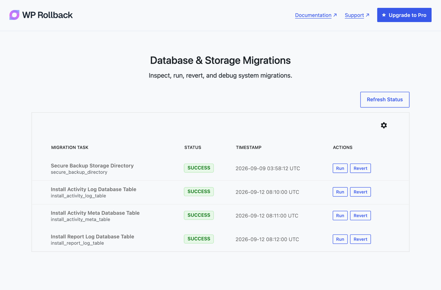Click the Install Activity Meta Database Table title

pos(95,213)
